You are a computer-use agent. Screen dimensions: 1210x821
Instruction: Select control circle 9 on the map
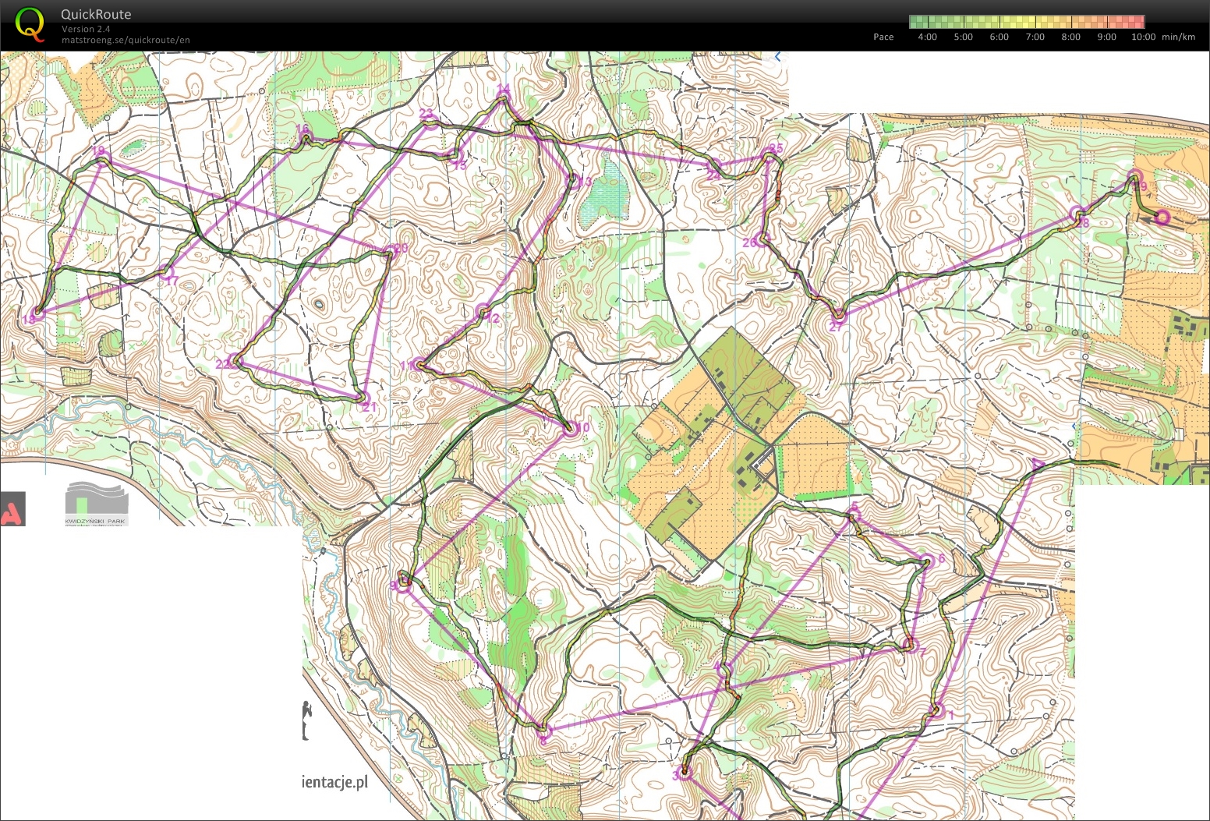404,586
